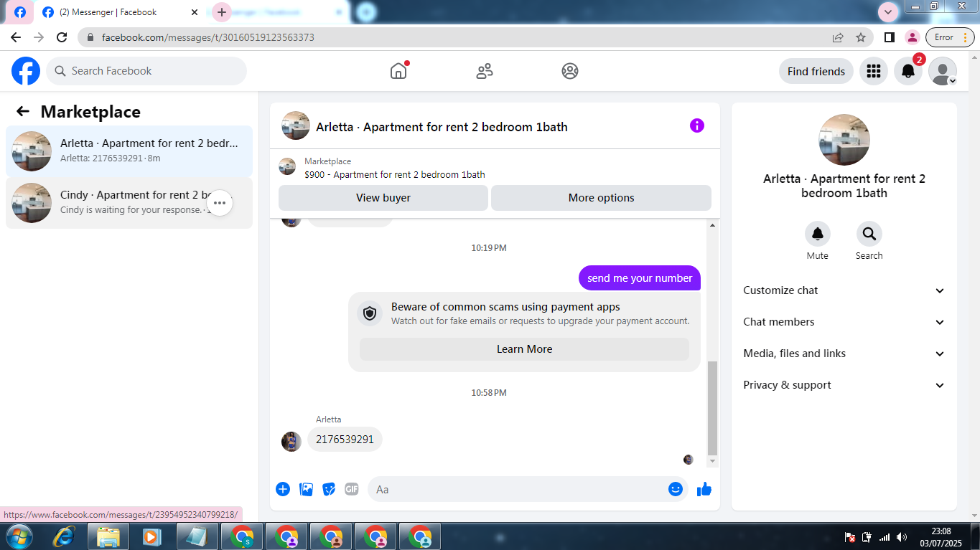Click the View buyer button
The image size is (980, 550).
(383, 198)
